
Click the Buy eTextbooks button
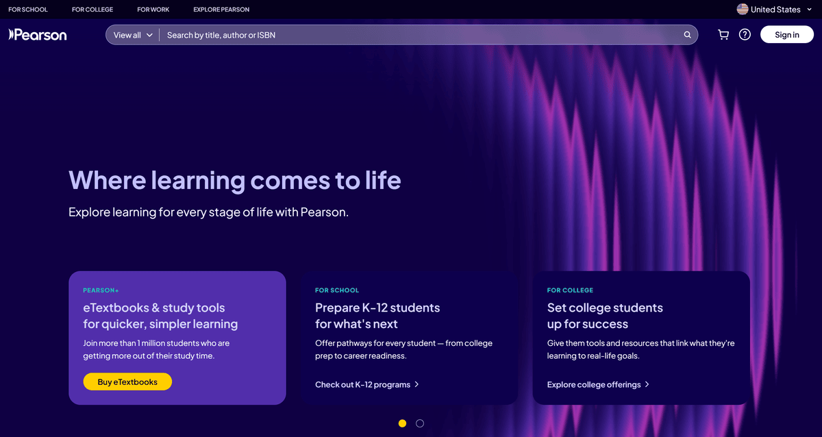(x=127, y=382)
